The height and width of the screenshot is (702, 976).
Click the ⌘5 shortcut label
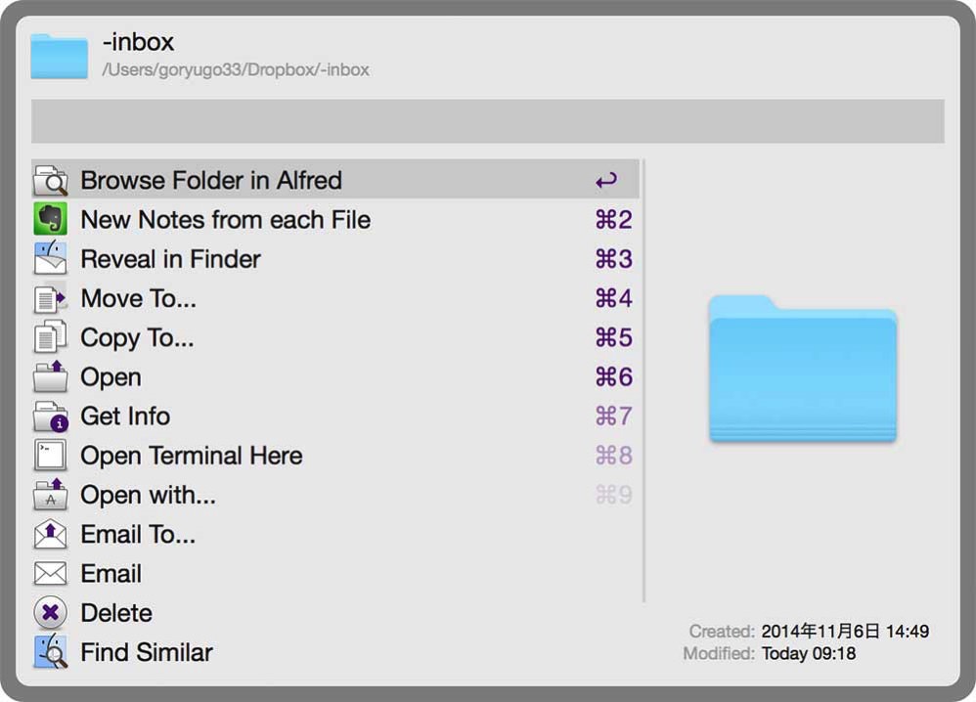point(613,337)
